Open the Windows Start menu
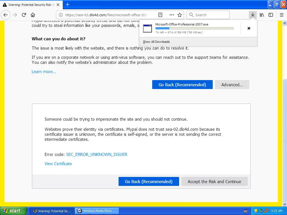The image size is (287, 215). coord(13,211)
